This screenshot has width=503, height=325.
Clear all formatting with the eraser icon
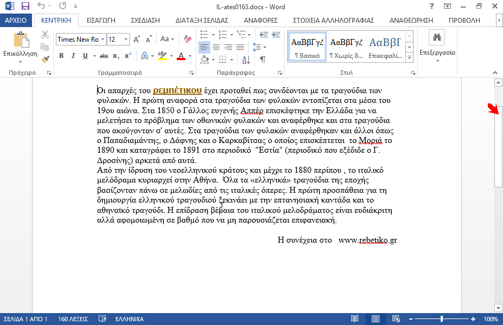[x=188, y=39]
